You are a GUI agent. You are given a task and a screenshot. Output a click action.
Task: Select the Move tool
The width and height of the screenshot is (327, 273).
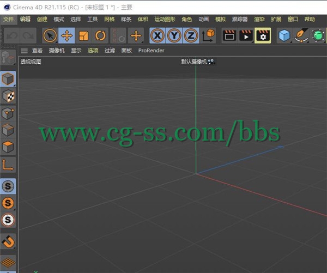coord(67,36)
